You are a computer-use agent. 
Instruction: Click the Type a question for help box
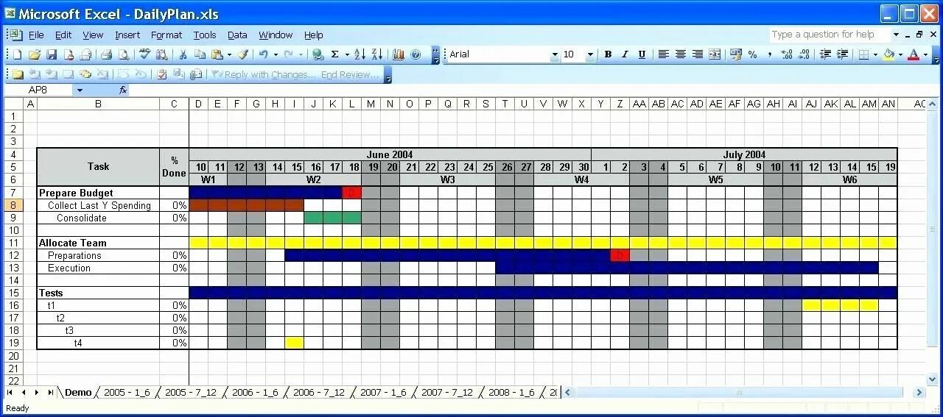point(830,35)
